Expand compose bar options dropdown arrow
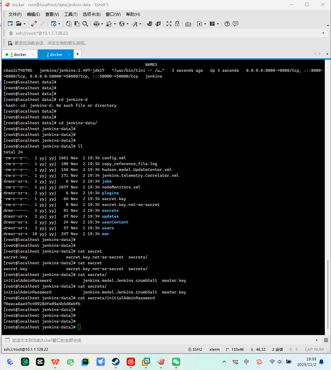The width and height of the screenshot is (331, 370). coord(317,340)
